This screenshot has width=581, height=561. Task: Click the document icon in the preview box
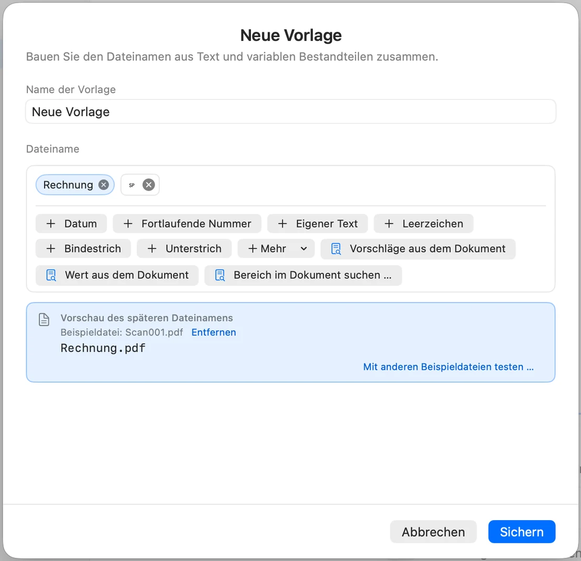pyautogui.click(x=44, y=319)
